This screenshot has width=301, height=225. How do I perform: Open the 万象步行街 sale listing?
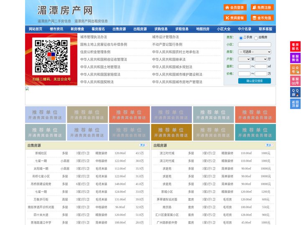click(41, 199)
